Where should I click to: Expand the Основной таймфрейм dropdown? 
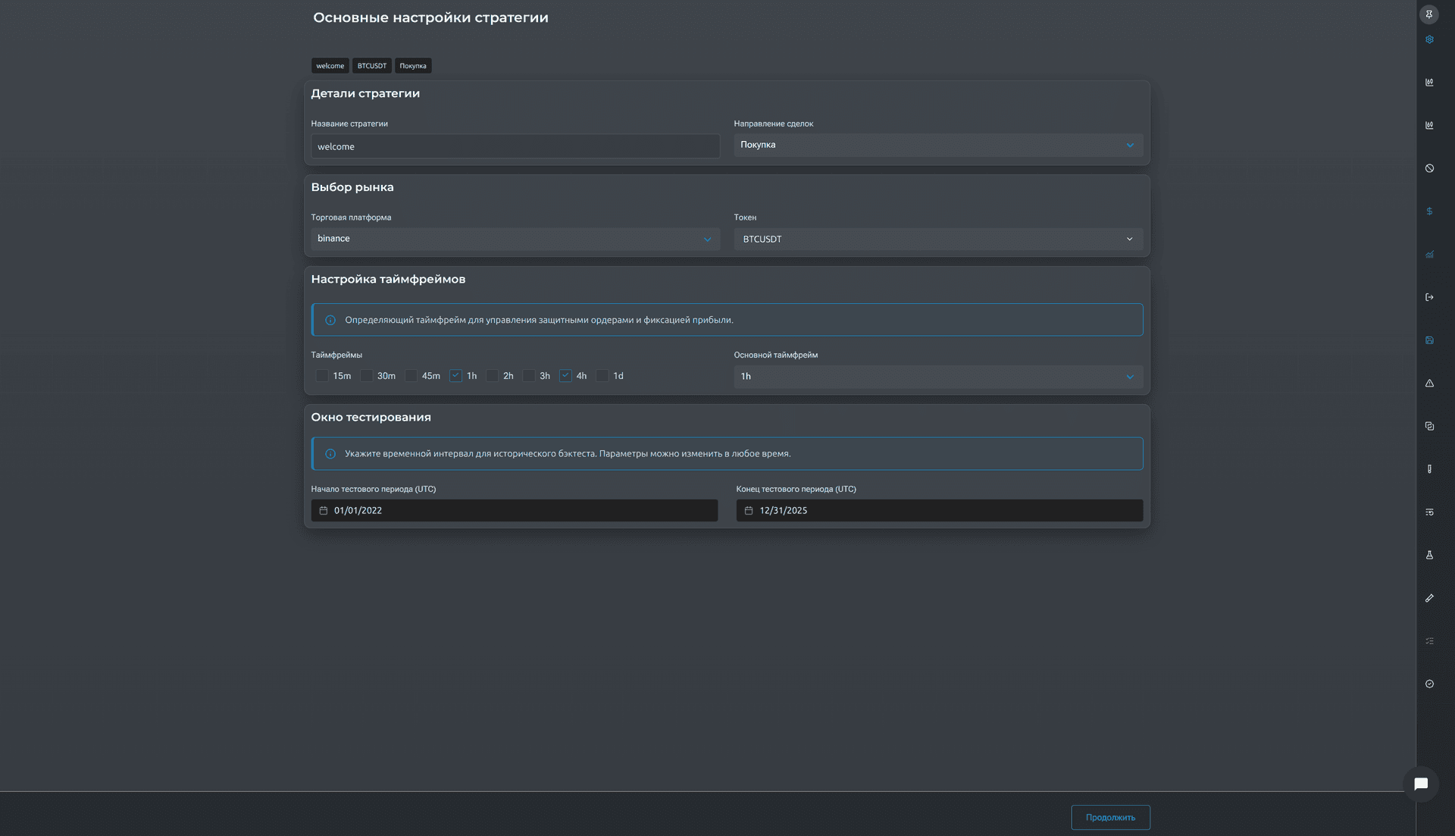pyautogui.click(x=938, y=377)
